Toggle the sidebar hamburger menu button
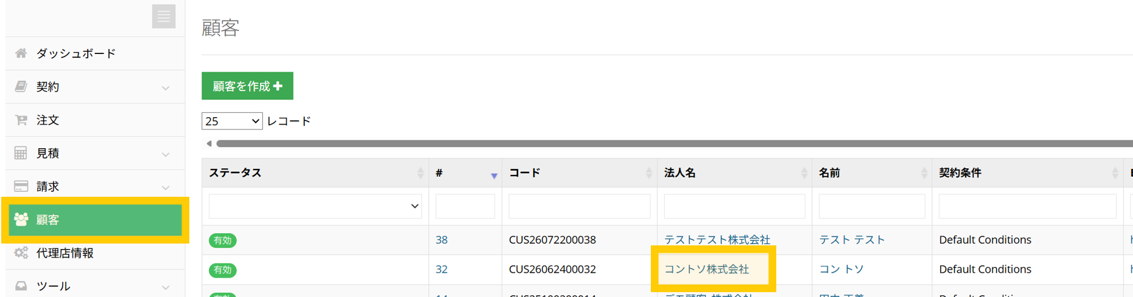Image resolution: width=1133 pixels, height=297 pixels. click(x=163, y=16)
